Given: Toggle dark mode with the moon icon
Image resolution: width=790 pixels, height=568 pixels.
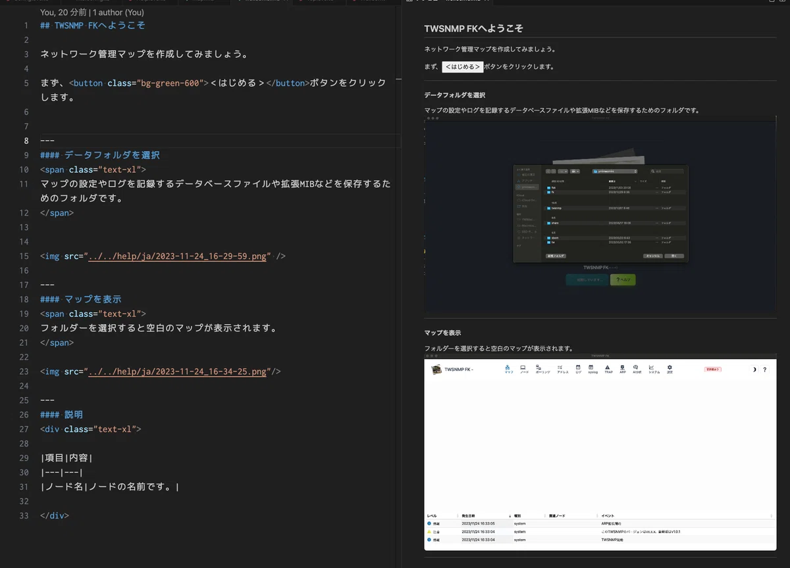Looking at the screenshot, I should click(754, 369).
